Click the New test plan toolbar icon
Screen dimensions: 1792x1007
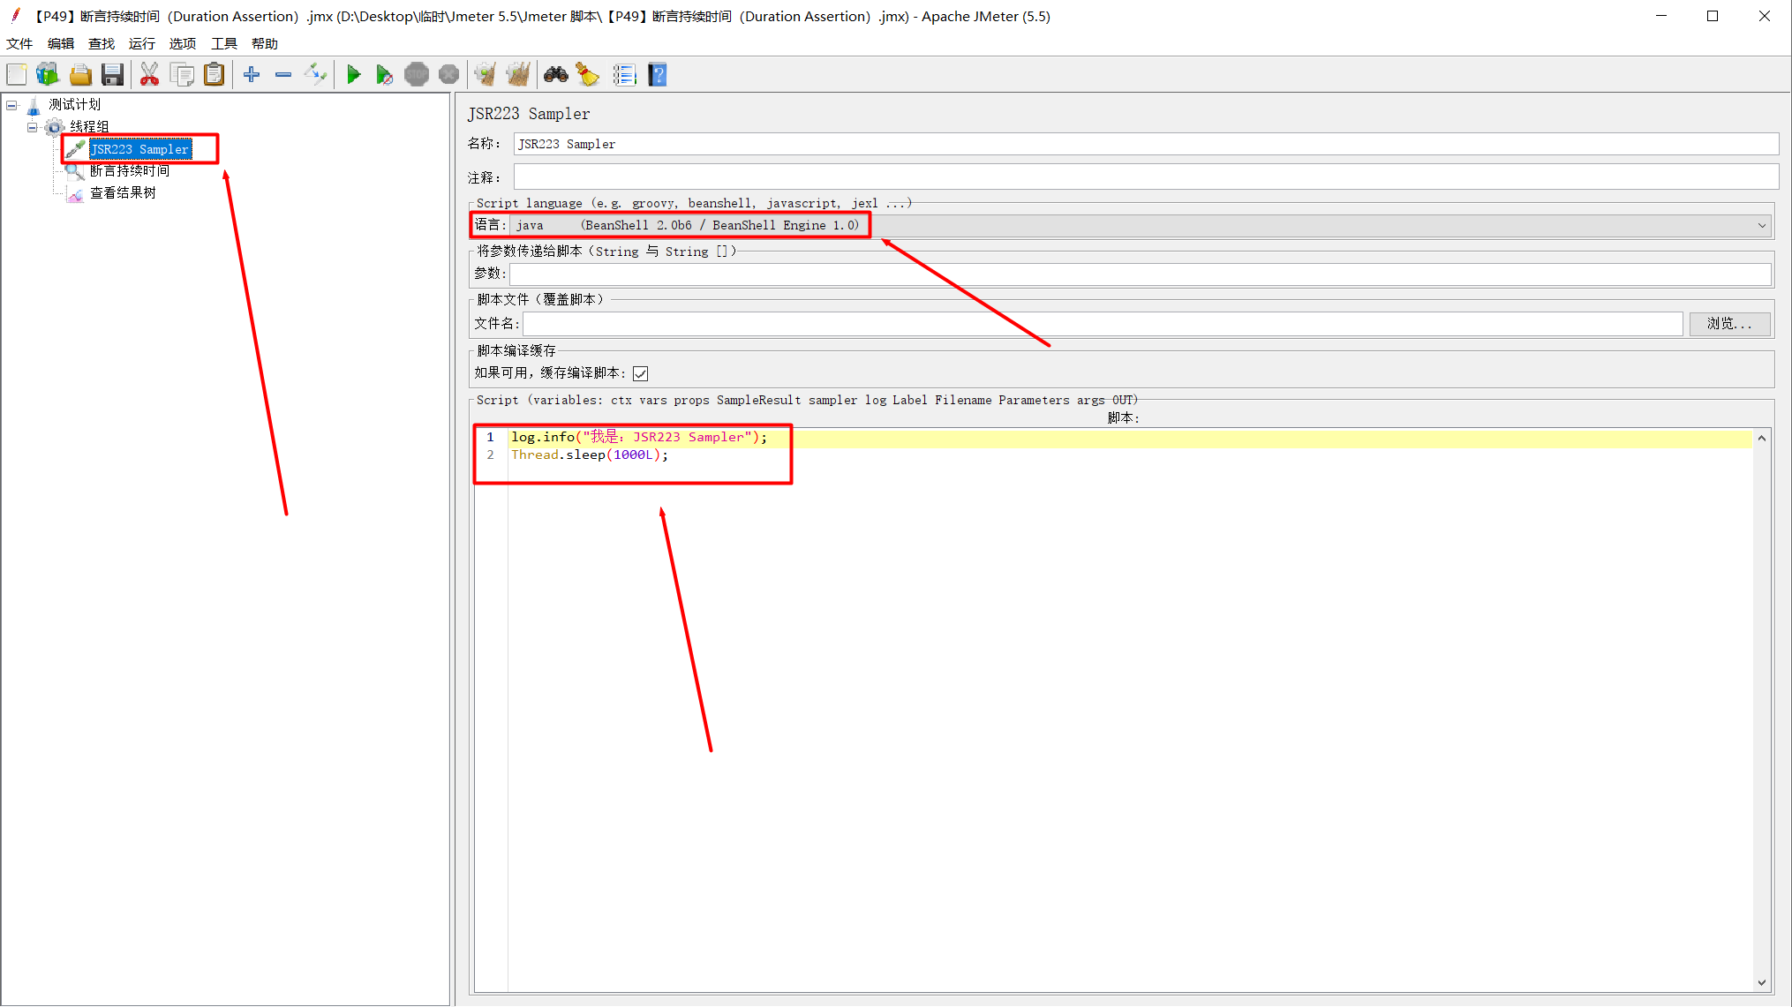point(17,75)
